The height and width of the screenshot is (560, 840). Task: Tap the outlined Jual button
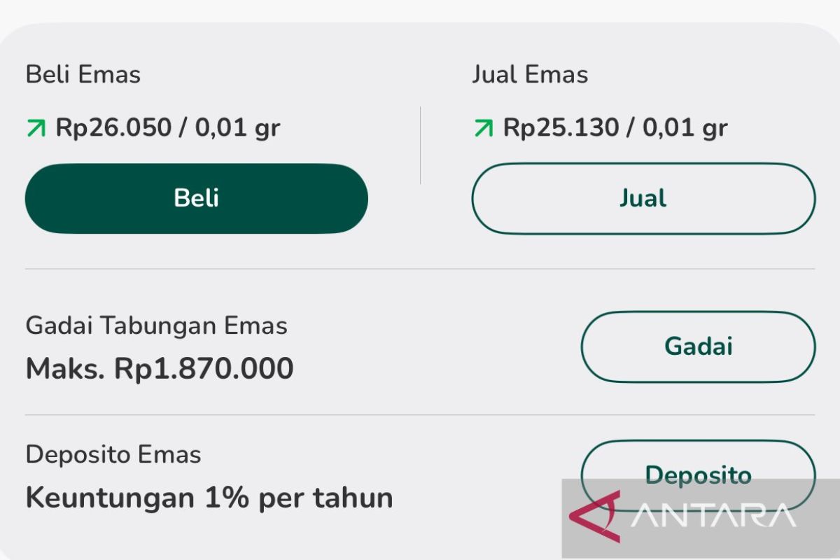click(x=643, y=199)
